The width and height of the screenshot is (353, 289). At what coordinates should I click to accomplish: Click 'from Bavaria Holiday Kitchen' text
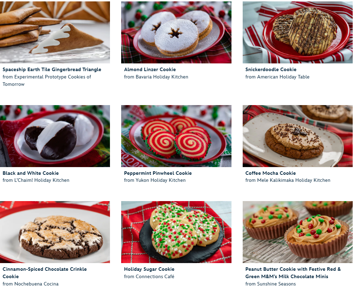tap(156, 77)
